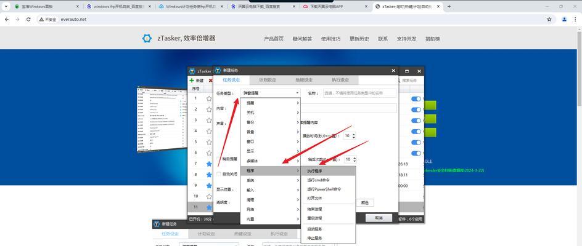
Task: Open the 疑问解答 navigation link
Action: click(x=302, y=39)
